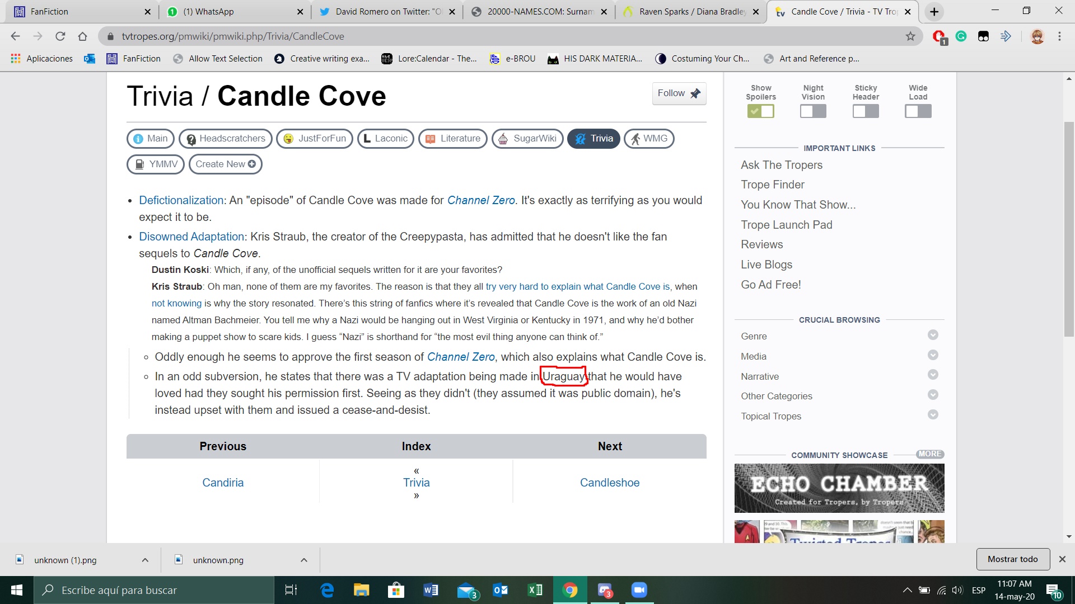Follow the Candle Cove page
This screenshot has width=1075, height=604.
679,93
